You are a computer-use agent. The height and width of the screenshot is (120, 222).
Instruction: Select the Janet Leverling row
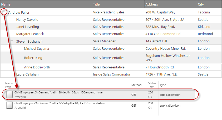point(27,27)
